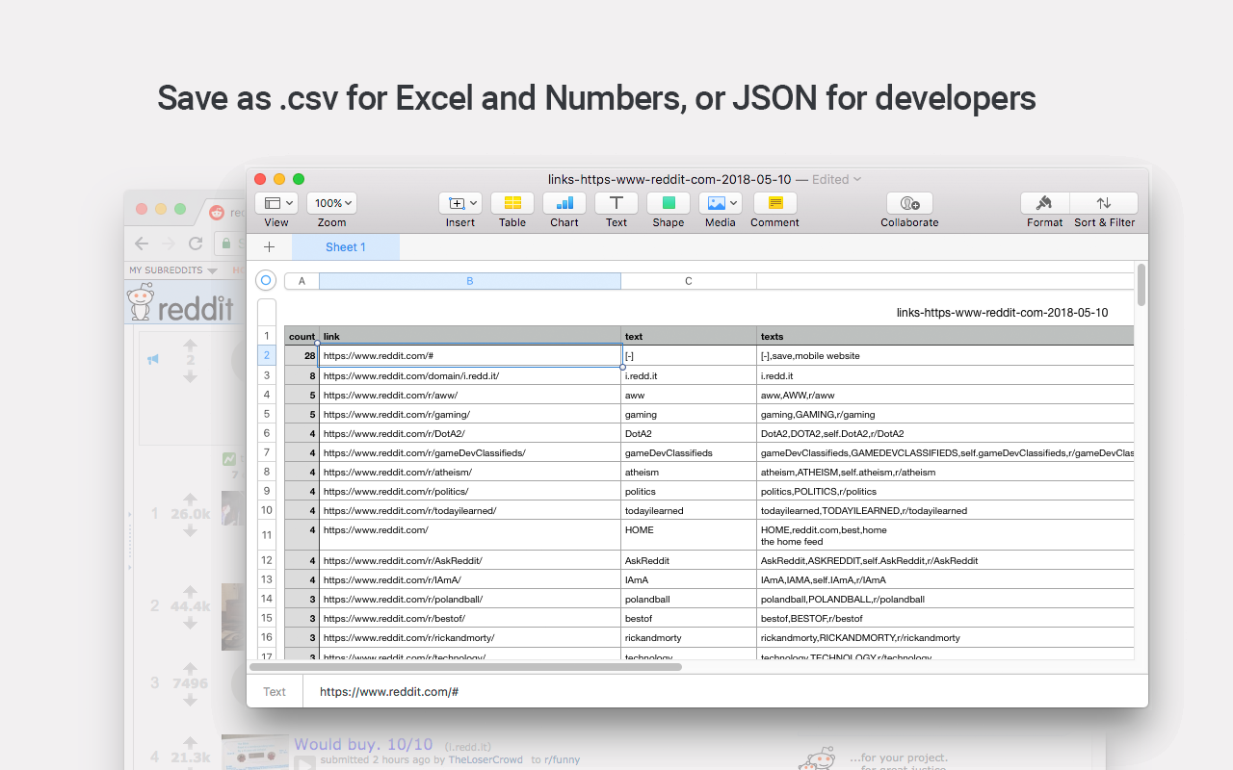This screenshot has height=770, width=1233.
Task: Select column B header
Action: (470, 281)
